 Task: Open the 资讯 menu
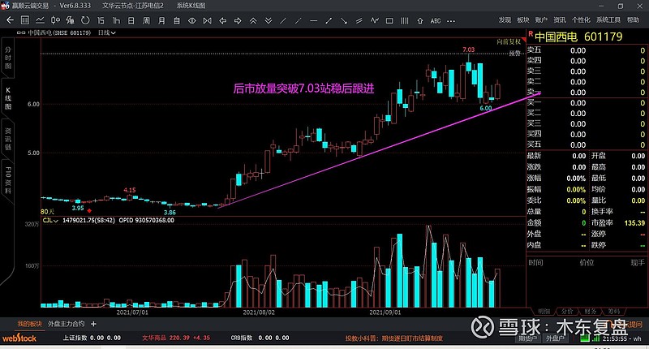pos(560,19)
